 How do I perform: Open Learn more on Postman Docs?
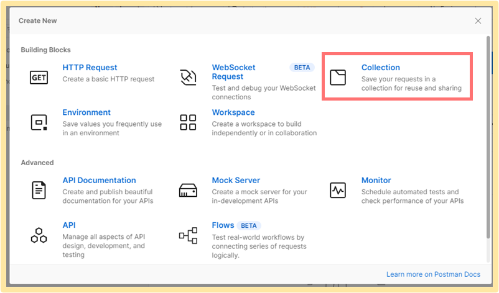click(434, 274)
